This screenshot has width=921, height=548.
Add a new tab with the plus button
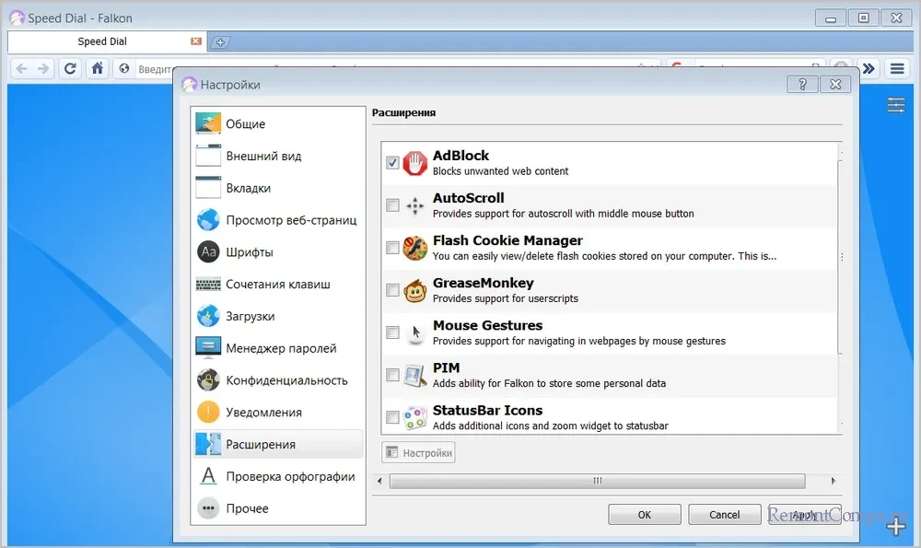pos(220,41)
